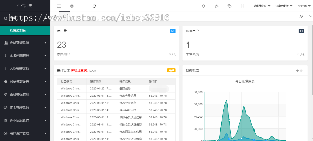Click the yellow 更多 button in 操作日志
This screenshot has width=313, height=141.
171,70
